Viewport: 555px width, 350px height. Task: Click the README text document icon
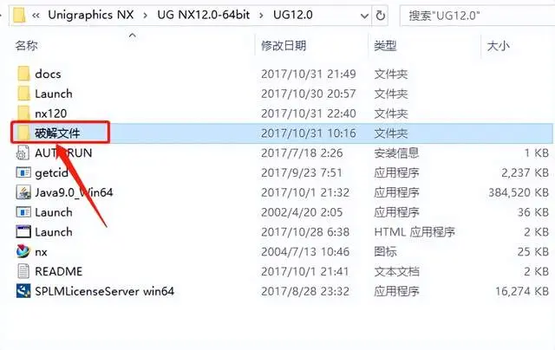pyautogui.click(x=23, y=271)
